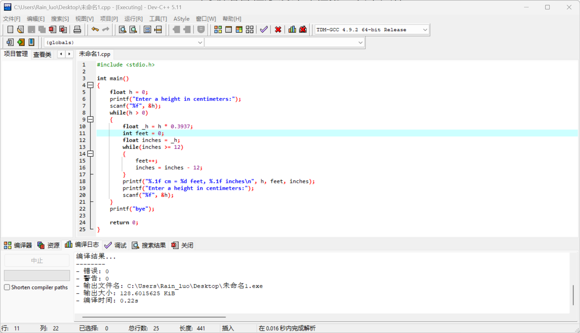The width and height of the screenshot is (580, 333).
Task: Collapse the main function fold at line 4
Action: coord(90,85)
